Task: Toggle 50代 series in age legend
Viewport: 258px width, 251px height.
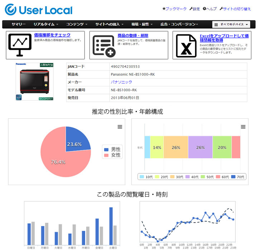Action: click(207, 177)
